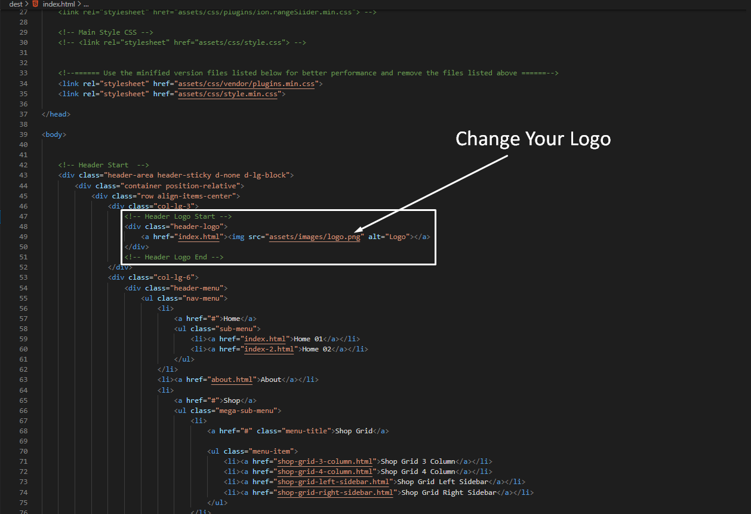
Task: Click the HTML5 file icon in breadcrumb
Action: pyautogui.click(x=35, y=4)
